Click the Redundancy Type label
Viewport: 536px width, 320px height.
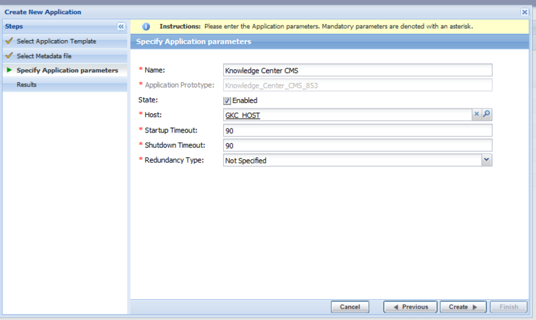point(174,160)
